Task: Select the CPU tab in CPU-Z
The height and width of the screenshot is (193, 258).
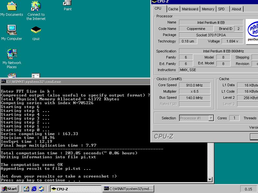Action: [x=159, y=9]
